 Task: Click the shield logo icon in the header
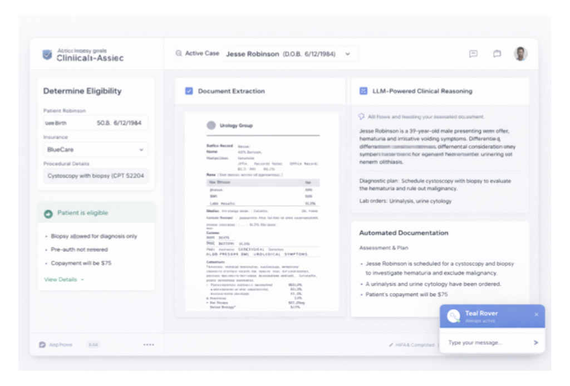[x=47, y=55]
